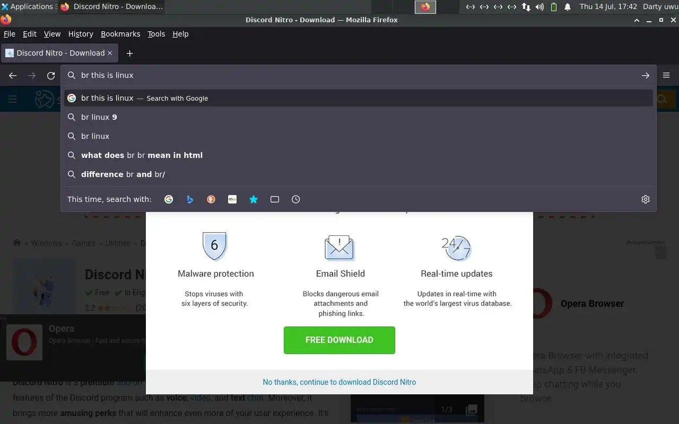Click Discord Nitro window button in taskbar

111,7
